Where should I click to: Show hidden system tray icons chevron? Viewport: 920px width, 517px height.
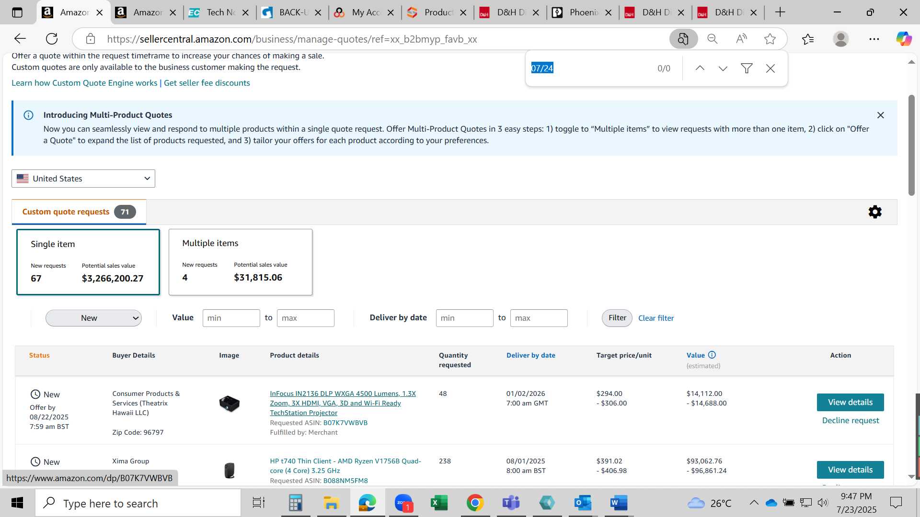tap(754, 503)
